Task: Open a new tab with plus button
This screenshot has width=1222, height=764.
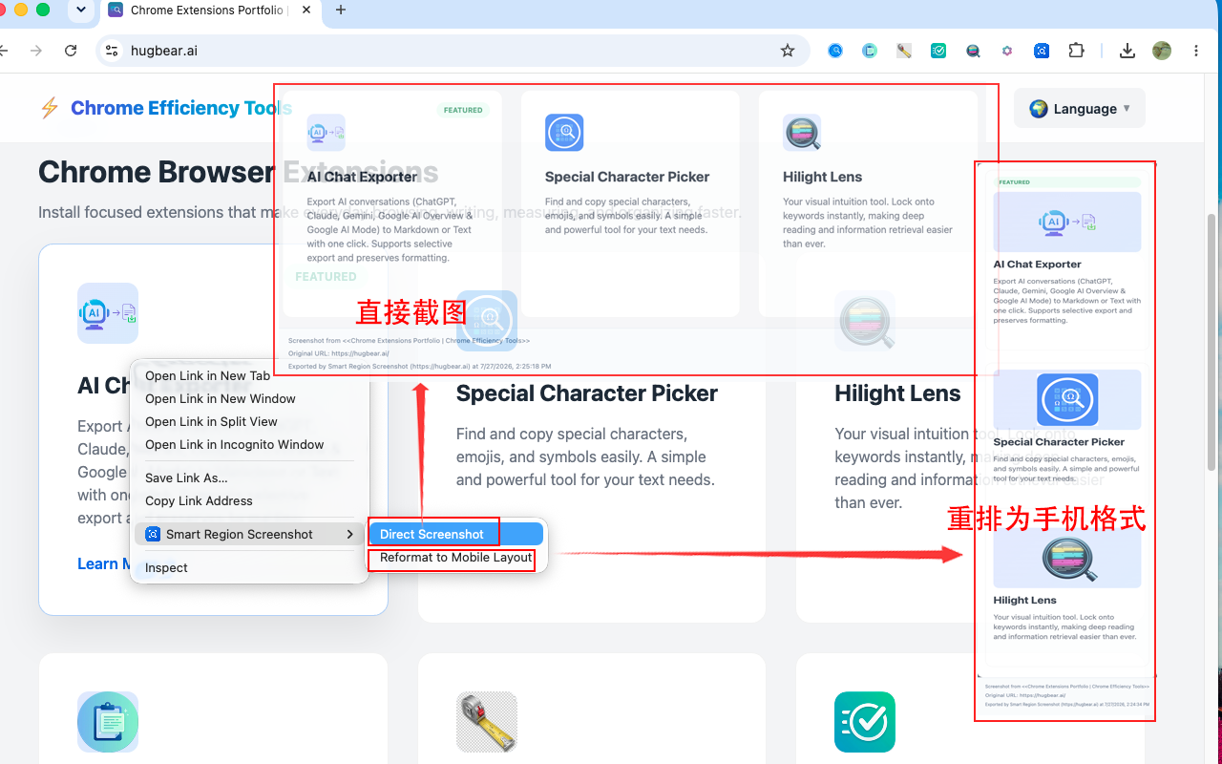Action: point(341,11)
